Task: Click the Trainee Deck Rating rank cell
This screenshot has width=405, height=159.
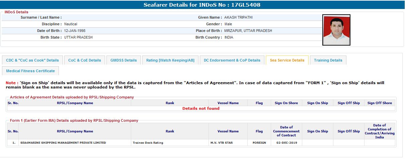Action: (148, 143)
